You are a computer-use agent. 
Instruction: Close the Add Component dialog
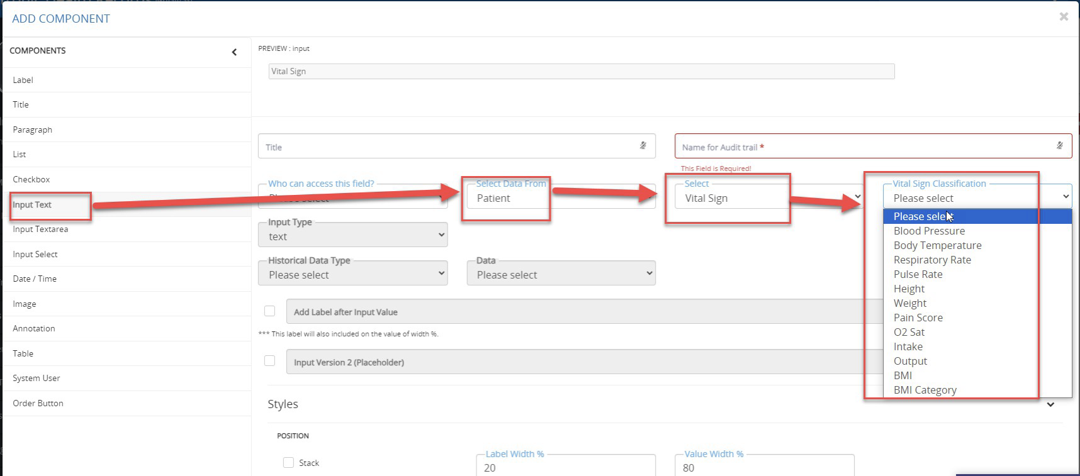click(x=1064, y=17)
